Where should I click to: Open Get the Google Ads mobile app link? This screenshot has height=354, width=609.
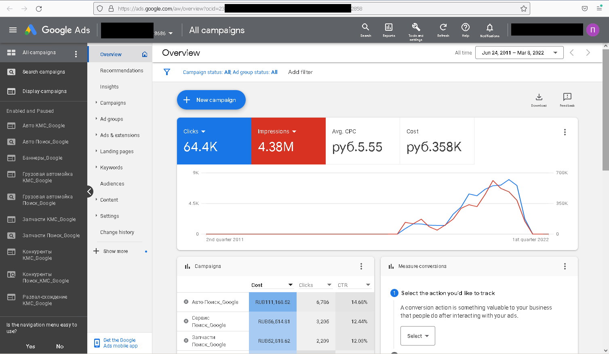coord(120,343)
